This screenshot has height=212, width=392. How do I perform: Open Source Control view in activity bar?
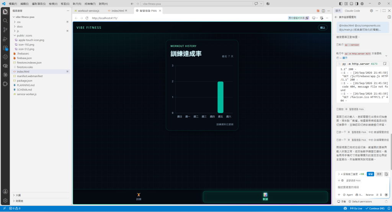(x=5, y=30)
